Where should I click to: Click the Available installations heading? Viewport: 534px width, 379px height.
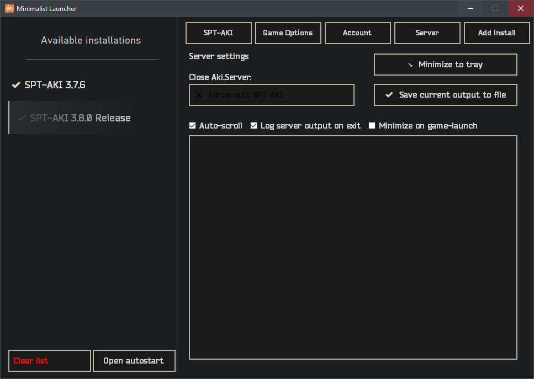(91, 40)
